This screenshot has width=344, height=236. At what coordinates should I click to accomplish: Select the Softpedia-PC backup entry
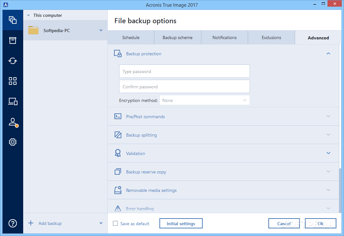pyautogui.click(x=65, y=30)
